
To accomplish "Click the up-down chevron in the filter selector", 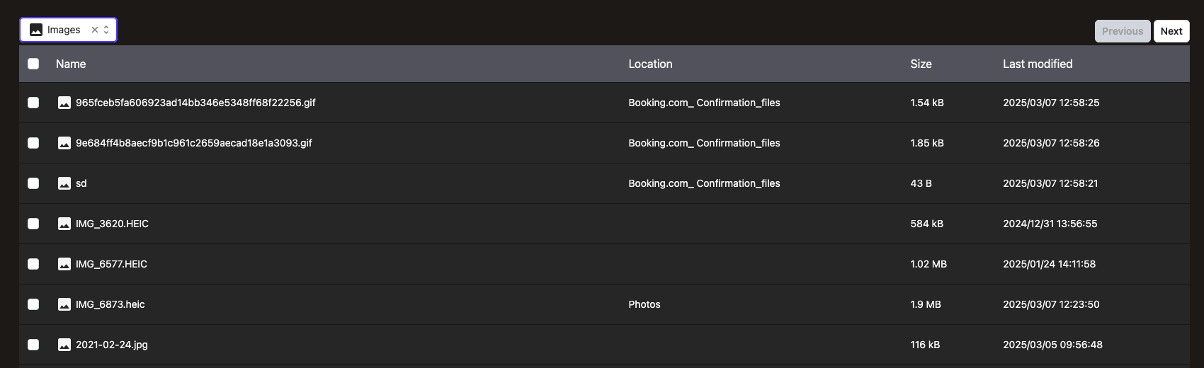I will click(106, 30).
